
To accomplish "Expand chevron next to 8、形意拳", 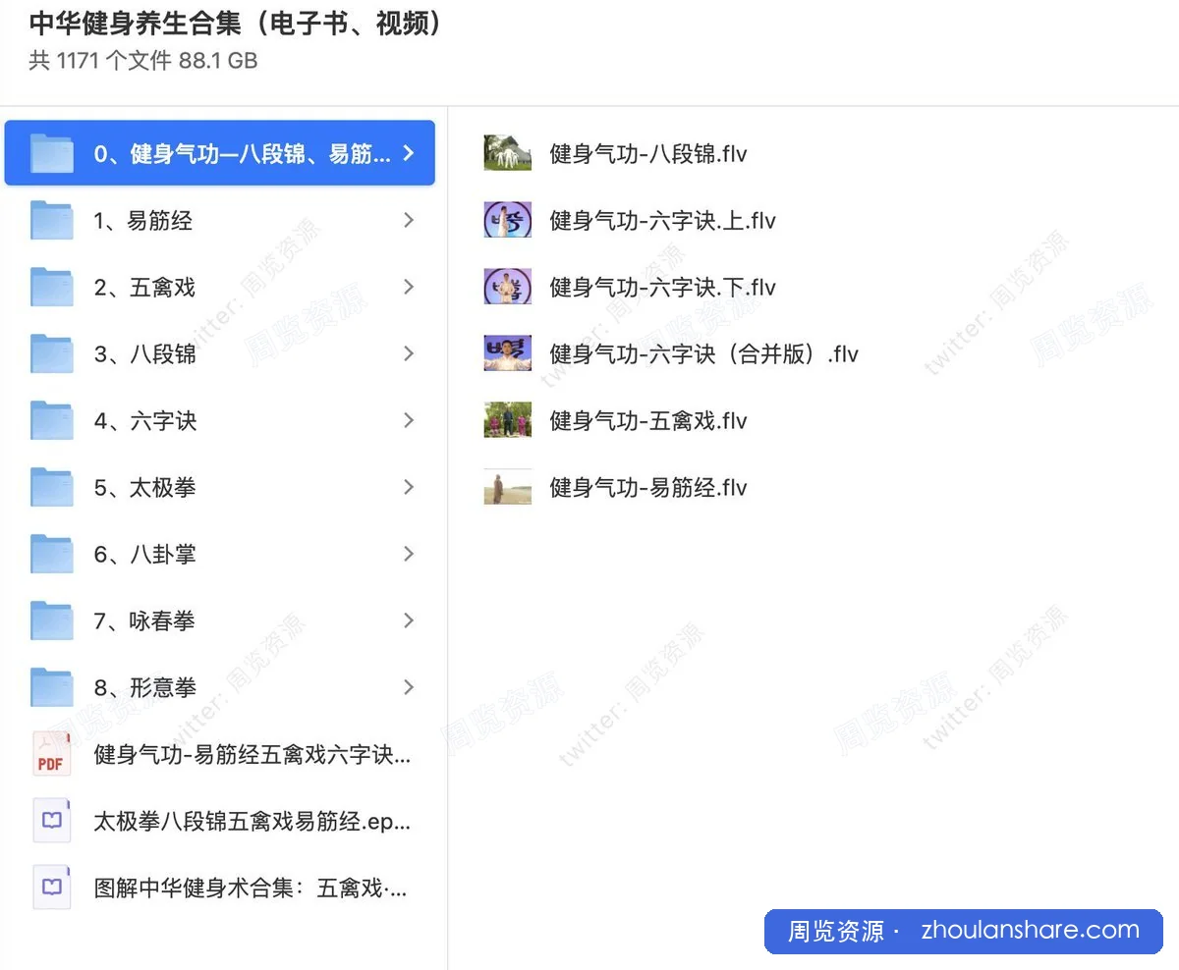I will click(x=409, y=688).
